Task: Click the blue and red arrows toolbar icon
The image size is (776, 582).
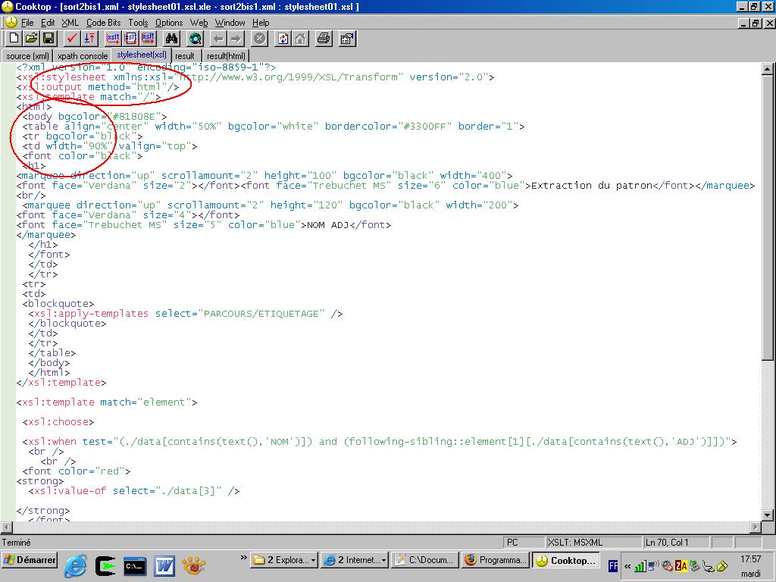Action: (89, 38)
